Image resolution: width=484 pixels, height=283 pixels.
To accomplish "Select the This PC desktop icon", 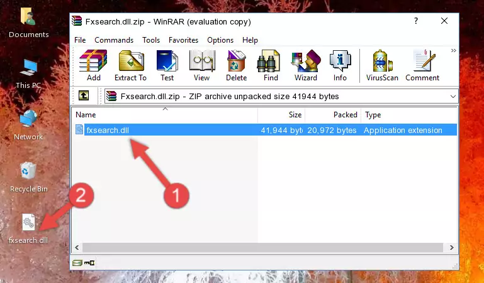I will click(x=28, y=74).
